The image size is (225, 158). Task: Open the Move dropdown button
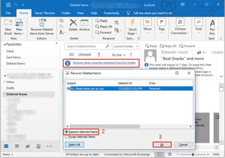[x=147, y=26]
